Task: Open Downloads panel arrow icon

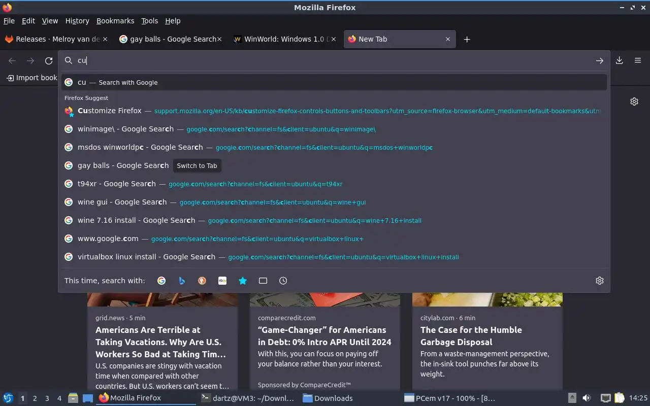Action: pyautogui.click(x=620, y=60)
